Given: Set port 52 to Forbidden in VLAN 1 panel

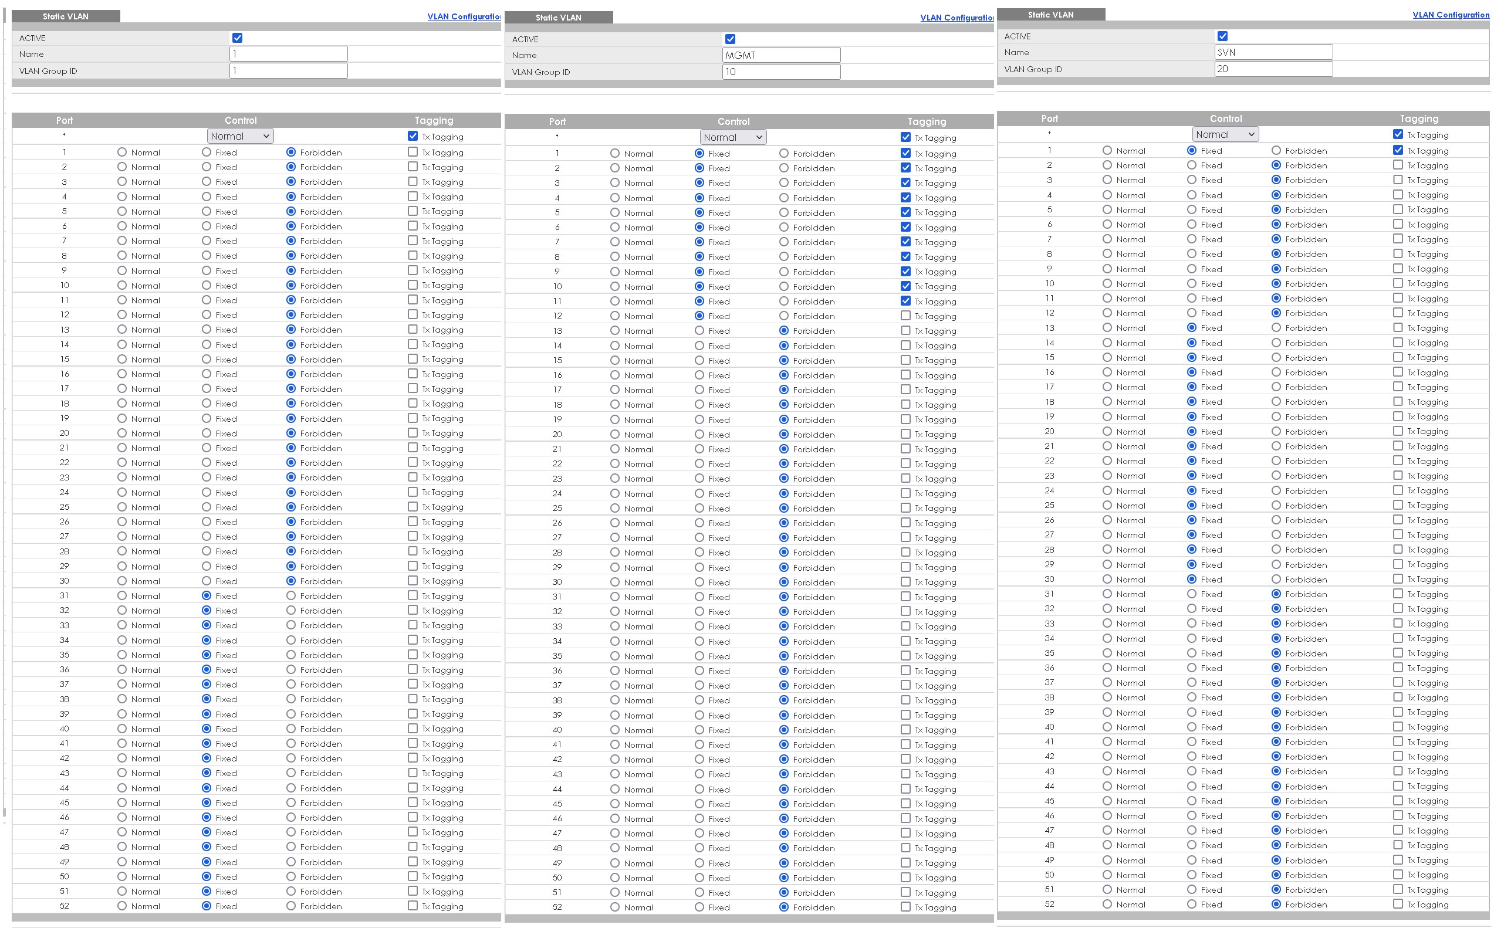Looking at the screenshot, I should pyautogui.click(x=291, y=906).
